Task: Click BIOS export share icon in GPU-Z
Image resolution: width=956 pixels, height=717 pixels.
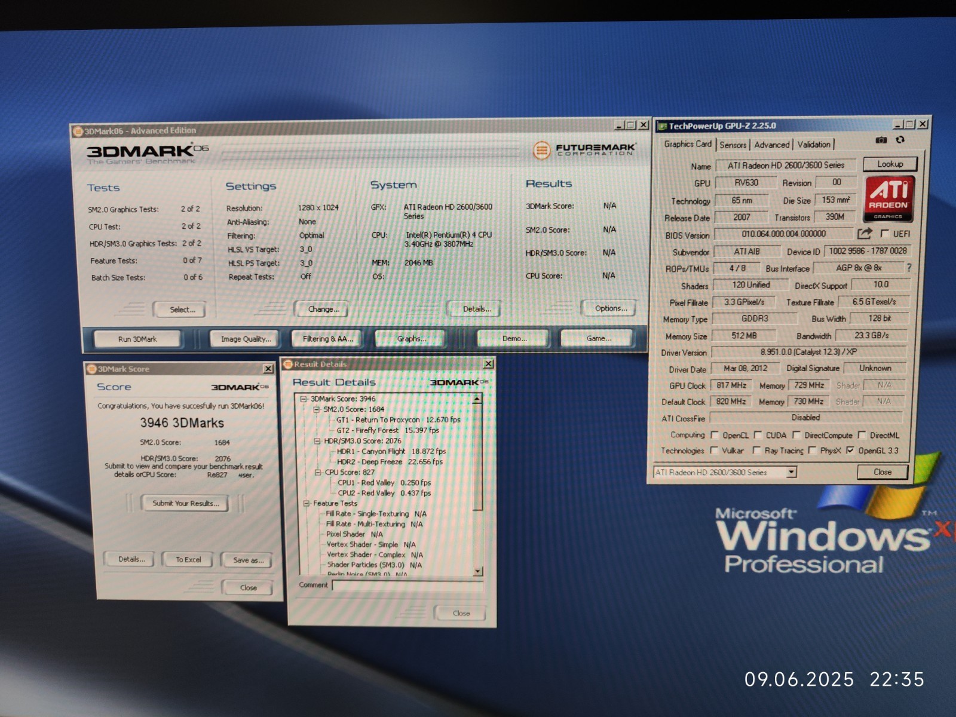Action: (865, 233)
